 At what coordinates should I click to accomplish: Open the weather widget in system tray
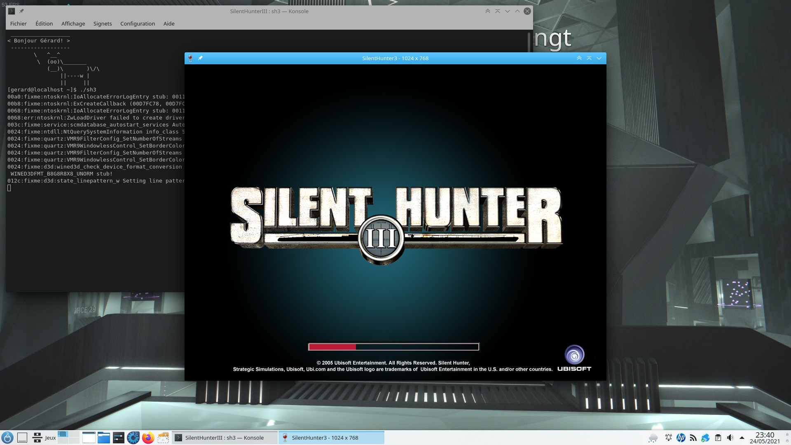coord(653,438)
